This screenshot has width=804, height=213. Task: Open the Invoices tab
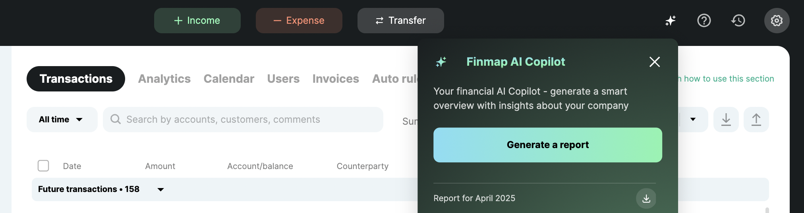(336, 79)
